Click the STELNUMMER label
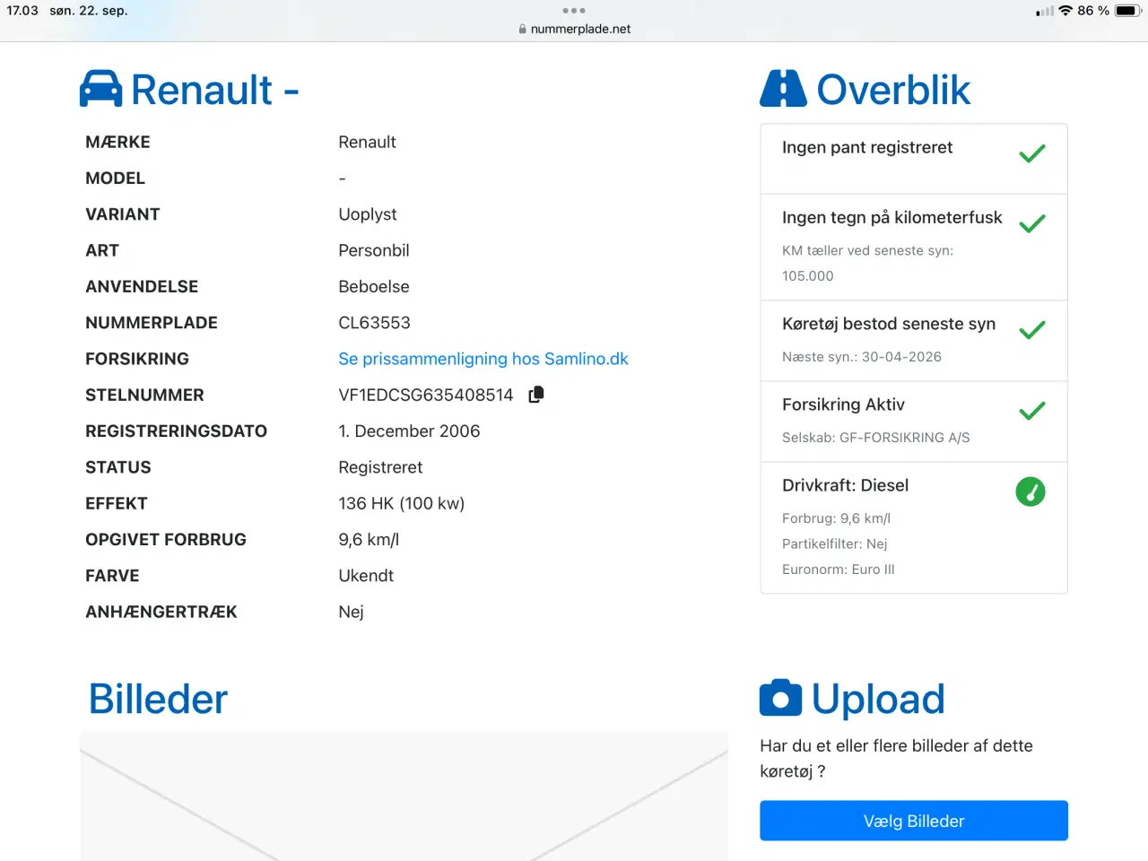This screenshot has width=1148, height=861. click(144, 395)
